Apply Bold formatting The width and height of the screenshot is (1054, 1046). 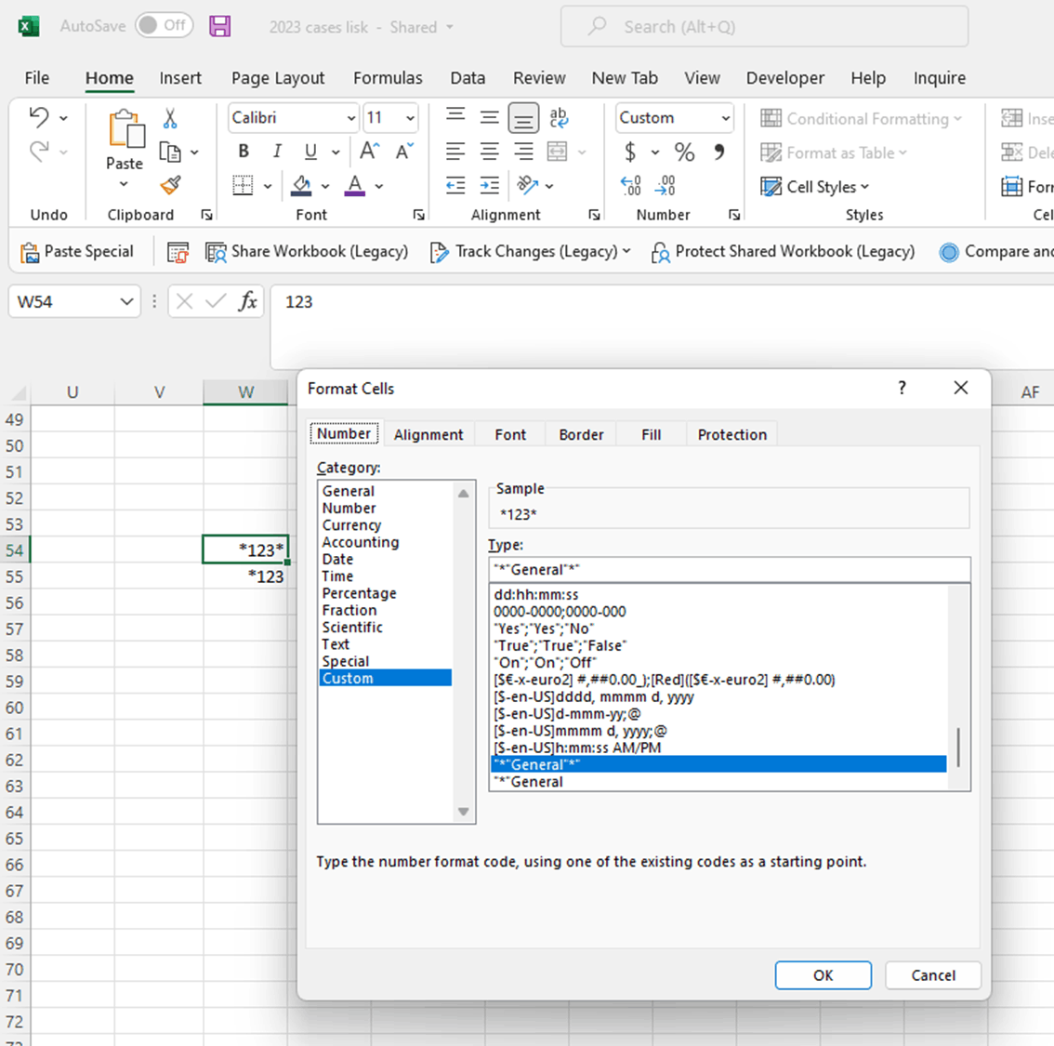244,152
